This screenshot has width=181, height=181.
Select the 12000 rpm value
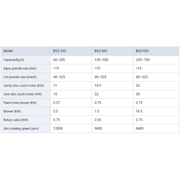58,129
